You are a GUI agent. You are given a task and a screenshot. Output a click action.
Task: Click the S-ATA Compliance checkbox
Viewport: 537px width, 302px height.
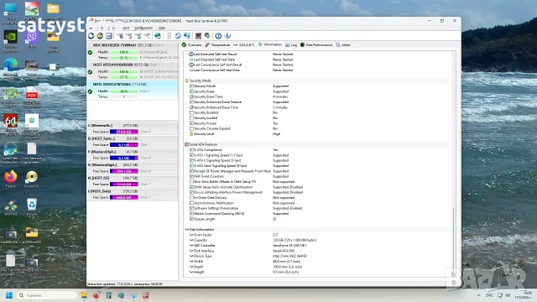191,150
